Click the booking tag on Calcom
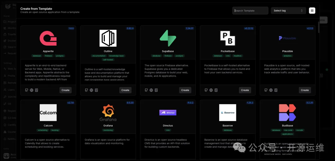335x161 pixels. pos(55,130)
